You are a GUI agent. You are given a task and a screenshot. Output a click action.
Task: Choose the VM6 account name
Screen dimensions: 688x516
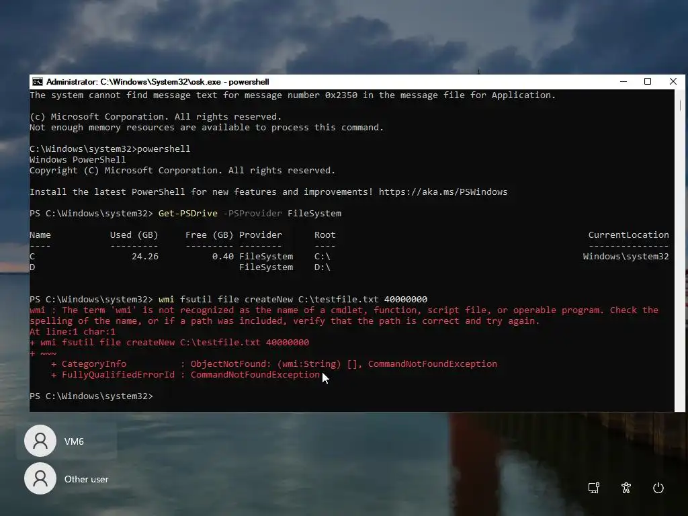click(x=74, y=441)
